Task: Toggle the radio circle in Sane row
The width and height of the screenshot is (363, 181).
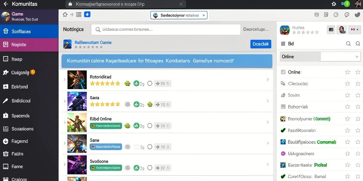Action: click(150, 147)
